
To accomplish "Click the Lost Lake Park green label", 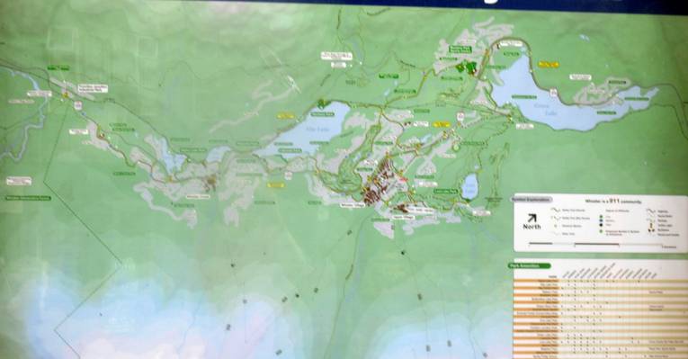I will [x=446, y=192].
